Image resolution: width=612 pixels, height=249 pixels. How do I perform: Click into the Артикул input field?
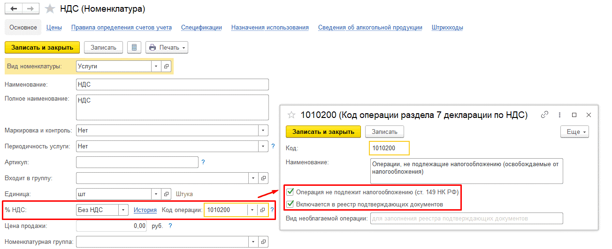click(x=137, y=162)
